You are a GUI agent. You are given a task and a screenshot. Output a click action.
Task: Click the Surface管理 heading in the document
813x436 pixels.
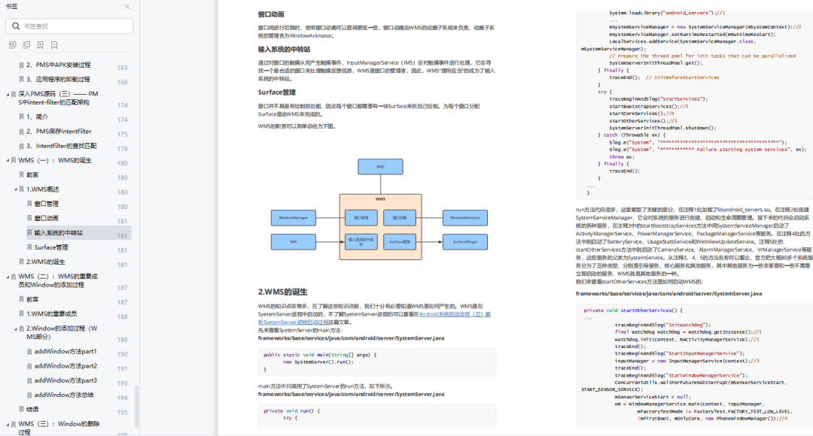click(276, 92)
